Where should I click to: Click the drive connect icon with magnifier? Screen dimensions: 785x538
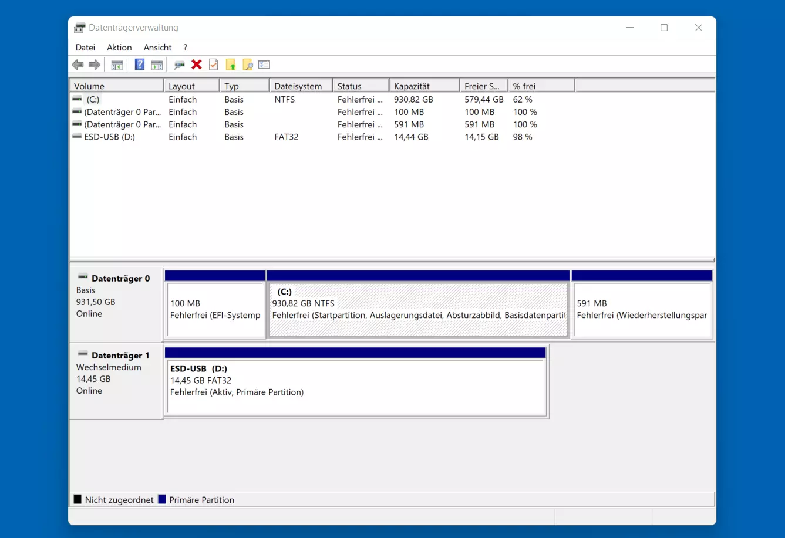[179, 65]
